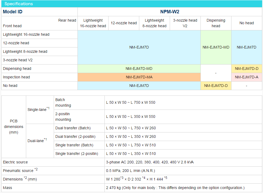Click Lightweight 16-nozzle head column header

93,23
